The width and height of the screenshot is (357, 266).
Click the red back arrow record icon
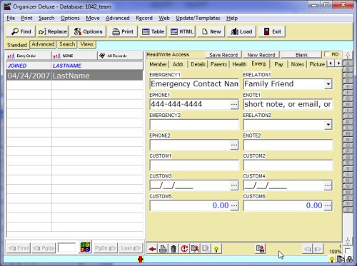click(x=152, y=249)
